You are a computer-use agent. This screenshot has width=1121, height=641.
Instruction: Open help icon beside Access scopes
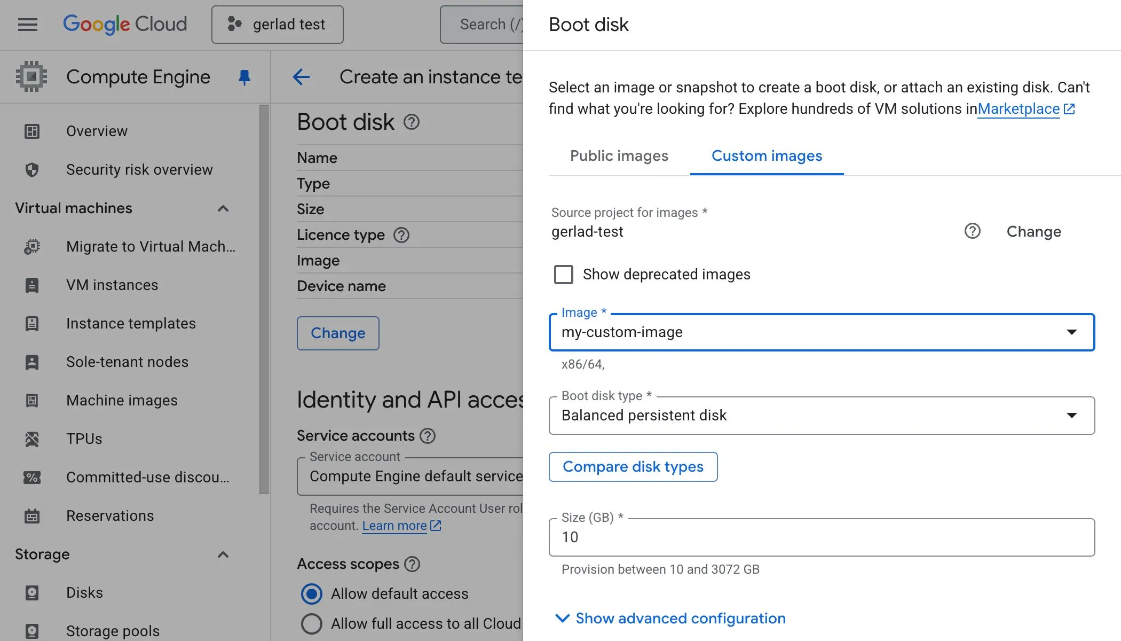coord(412,564)
